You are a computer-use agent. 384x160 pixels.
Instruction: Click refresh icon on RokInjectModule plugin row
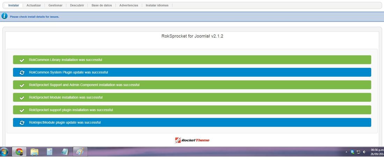[22, 123]
